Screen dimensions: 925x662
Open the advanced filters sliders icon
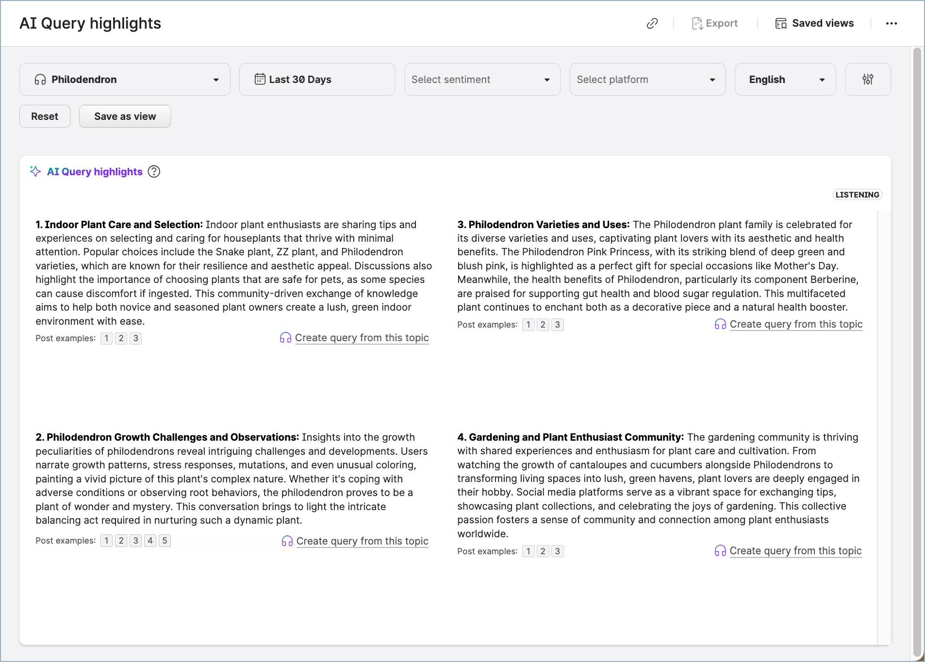coord(868,80)
